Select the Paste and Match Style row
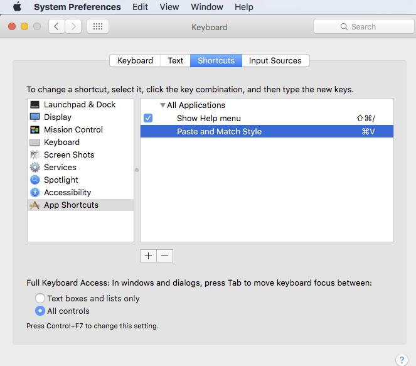Screen dimensions: 416x366 click(x=267, y=131)
